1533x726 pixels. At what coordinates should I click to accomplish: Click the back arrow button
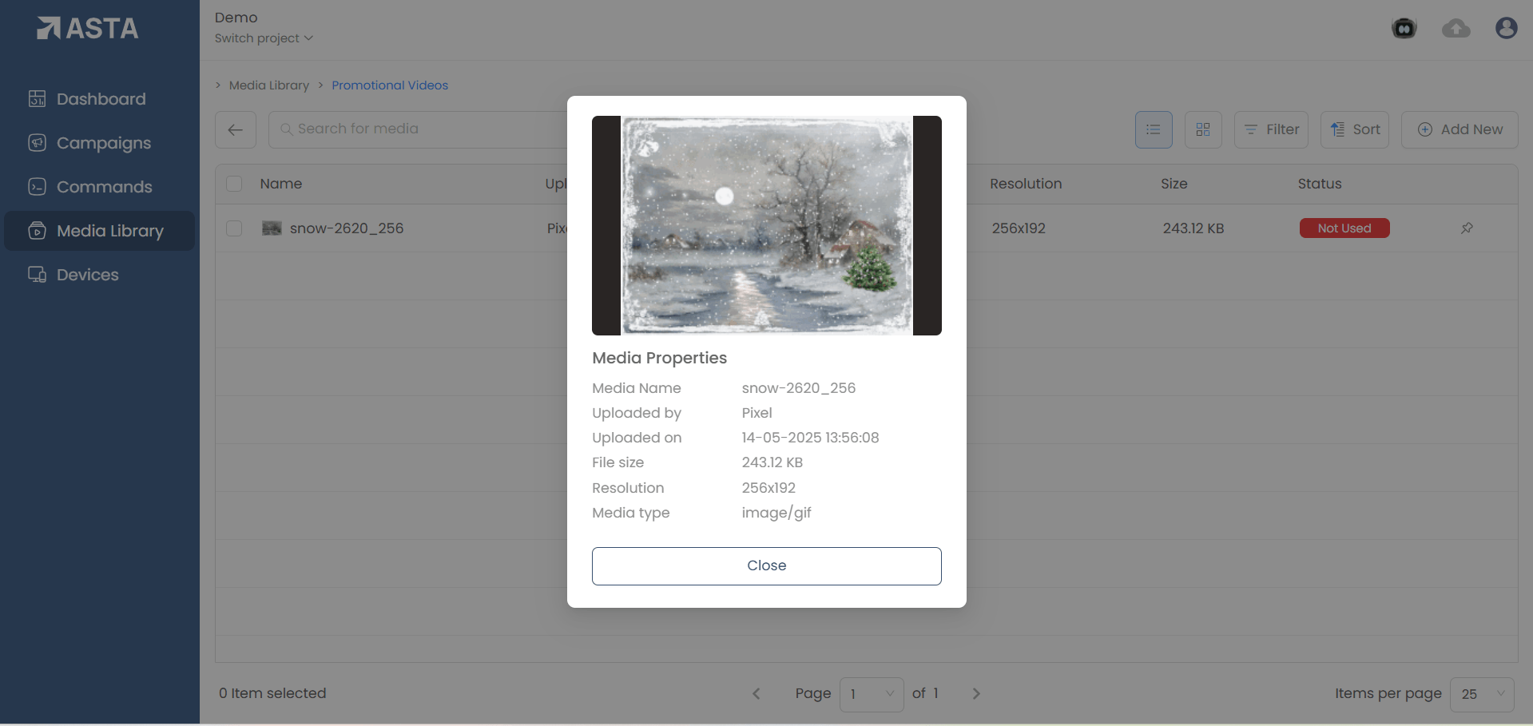[x=235, y=129]
